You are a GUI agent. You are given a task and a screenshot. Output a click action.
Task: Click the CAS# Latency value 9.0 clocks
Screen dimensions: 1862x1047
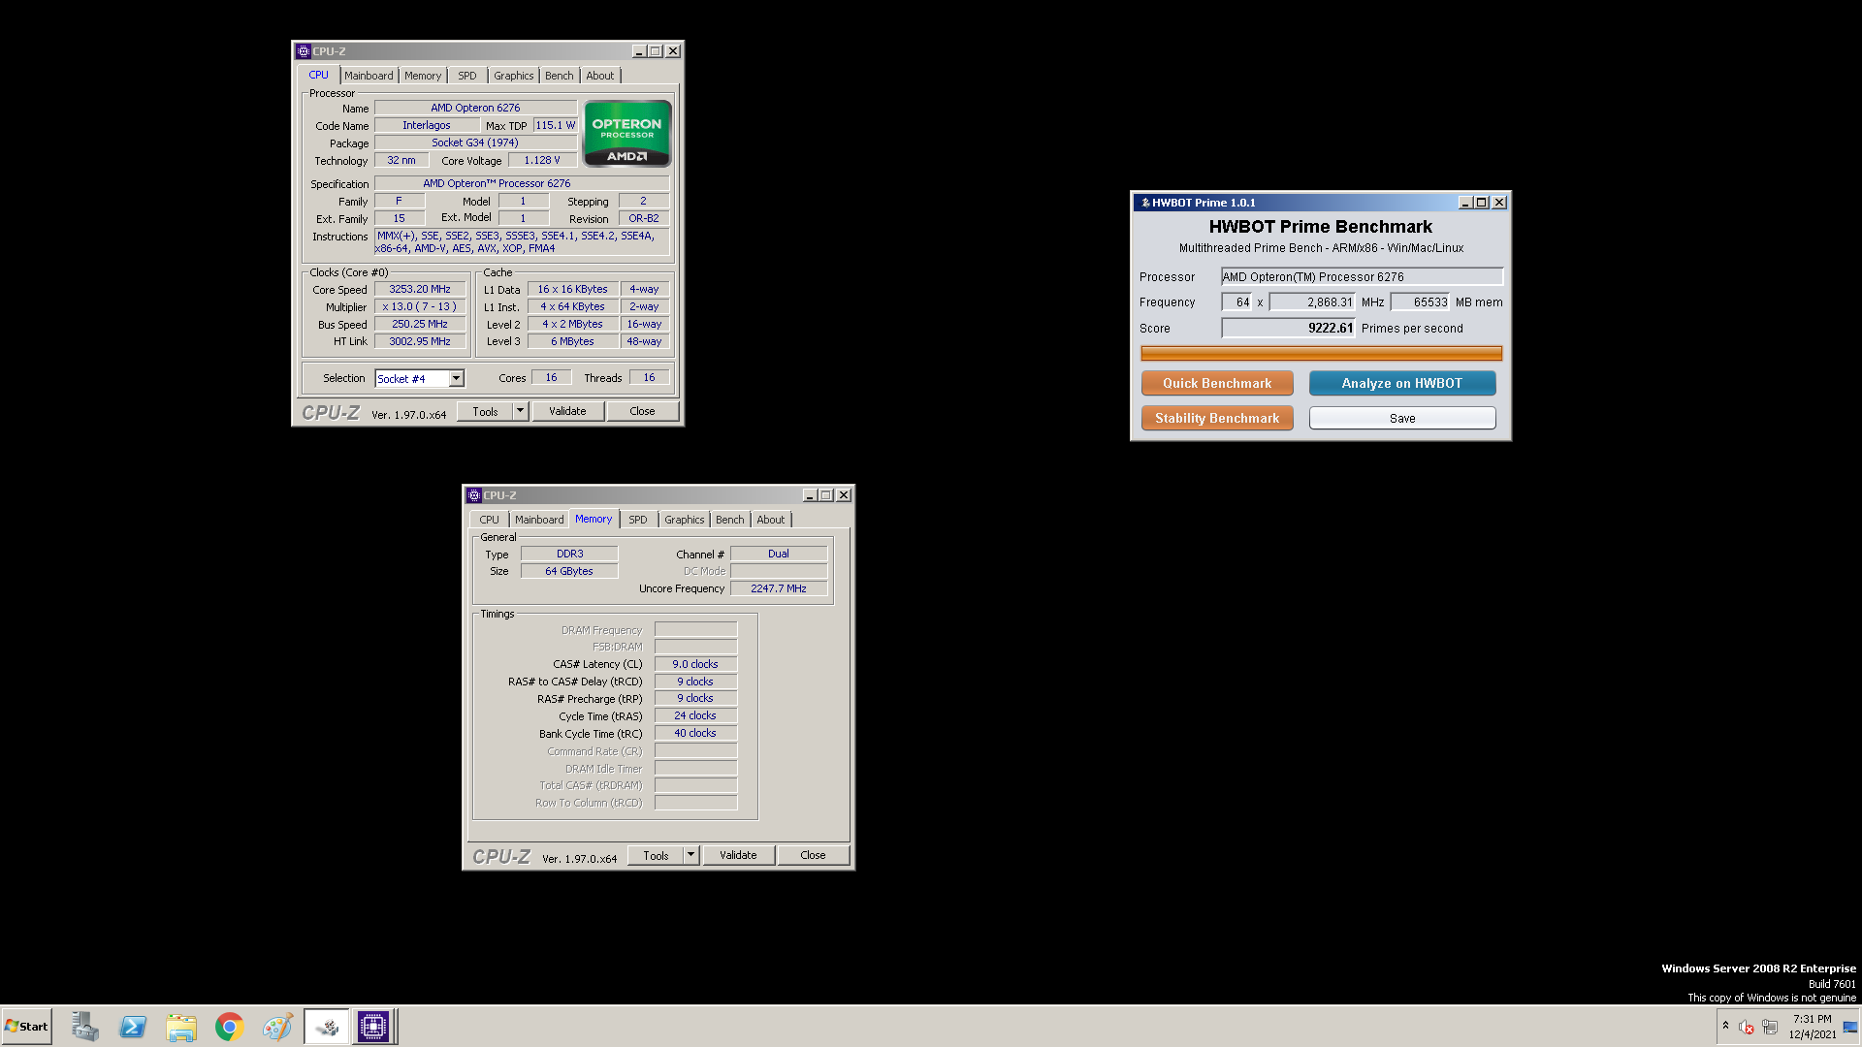click(695, 664)
